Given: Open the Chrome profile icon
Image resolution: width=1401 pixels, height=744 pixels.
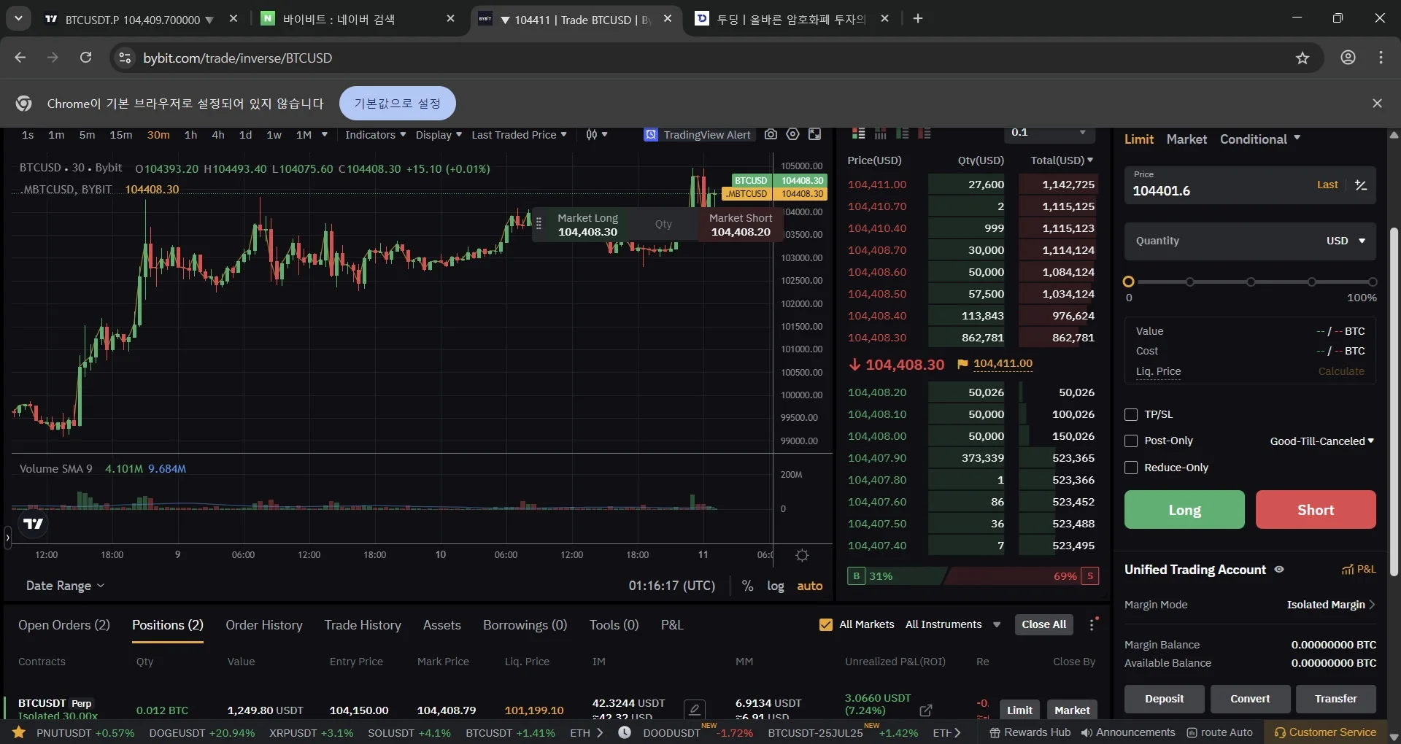Looking at the screenshot, I should [x=1348, y=58].
